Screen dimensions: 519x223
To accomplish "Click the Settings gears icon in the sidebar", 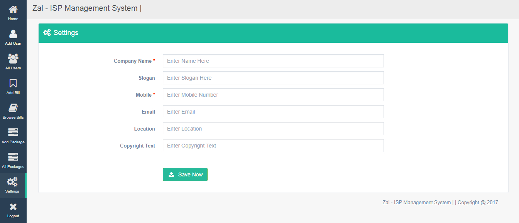I will 13,182.
